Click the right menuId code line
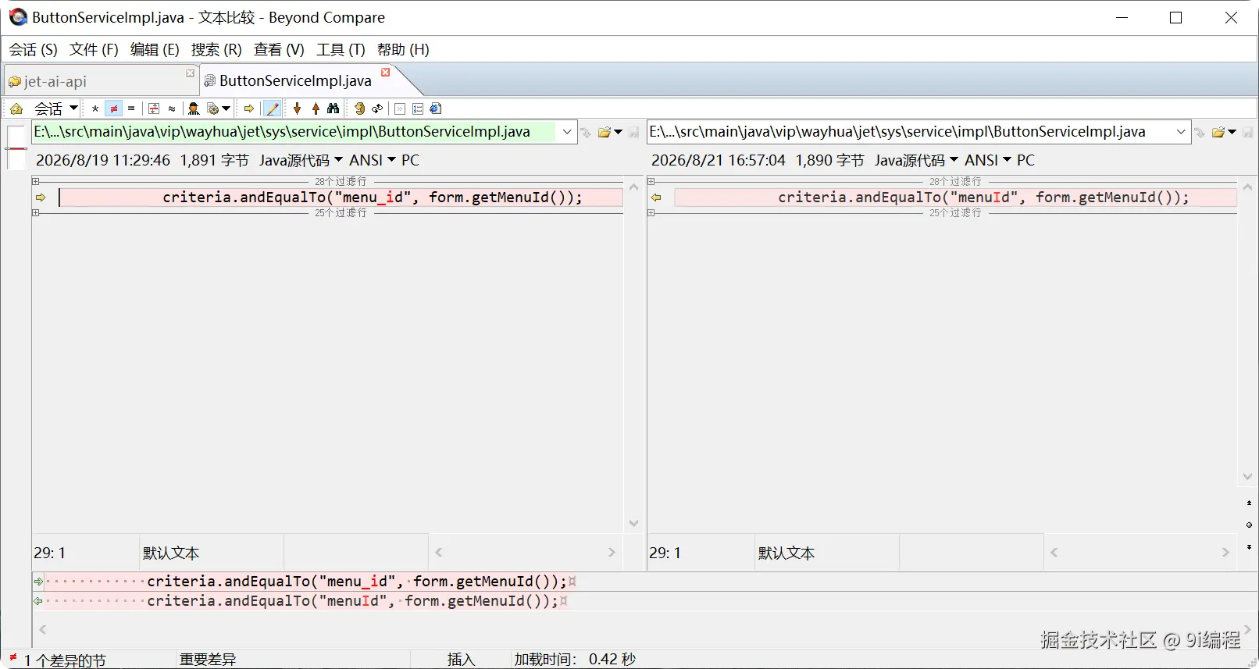The width and height of the screenshot is (1259, 669). tap(956, 197)
